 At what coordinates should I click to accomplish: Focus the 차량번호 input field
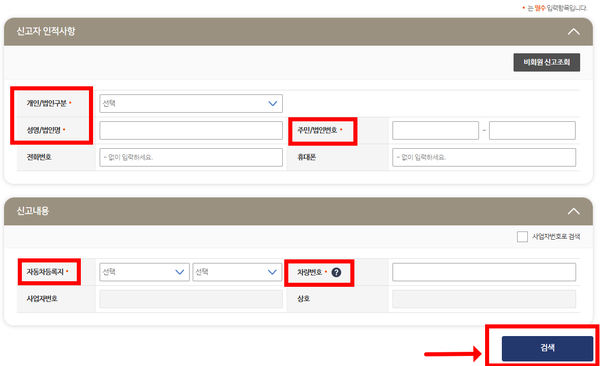(484, 272)
